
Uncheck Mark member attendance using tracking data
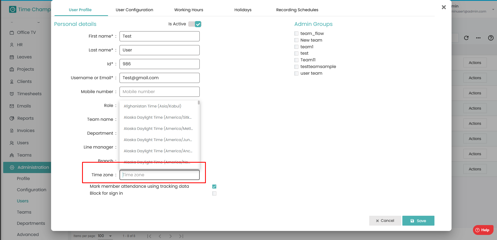tap(214, 186)
